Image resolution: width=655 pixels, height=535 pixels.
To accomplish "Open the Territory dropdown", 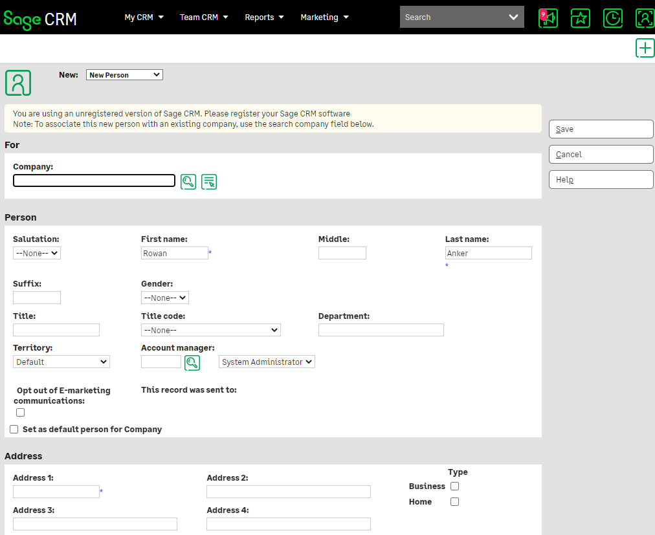I will click(x=61, y=362).
